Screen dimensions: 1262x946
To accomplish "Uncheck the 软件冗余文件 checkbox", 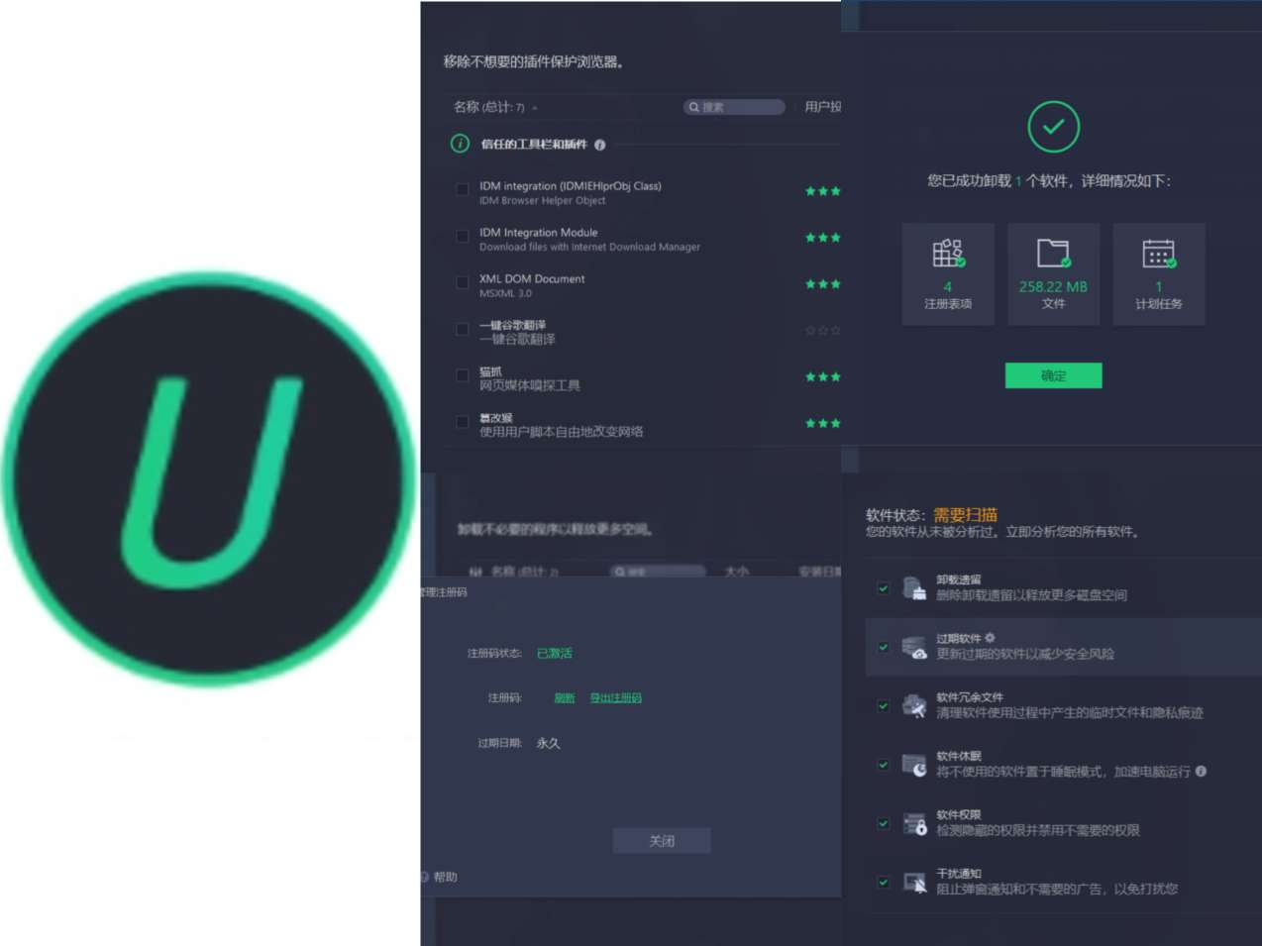I will coord(883,706).
